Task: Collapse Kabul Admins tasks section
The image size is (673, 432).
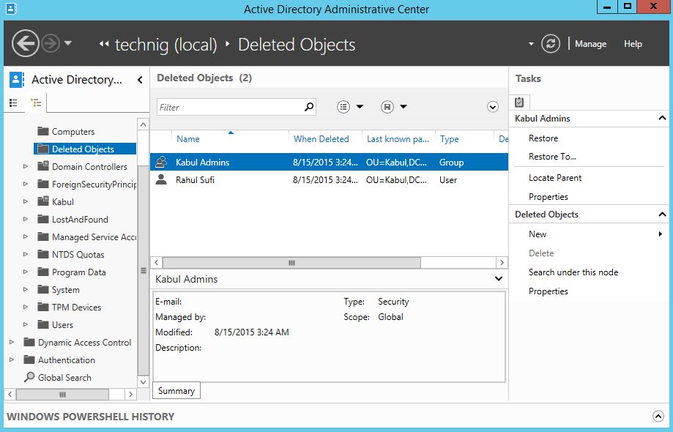Action: pyautogui.click(x=662, y=118)
